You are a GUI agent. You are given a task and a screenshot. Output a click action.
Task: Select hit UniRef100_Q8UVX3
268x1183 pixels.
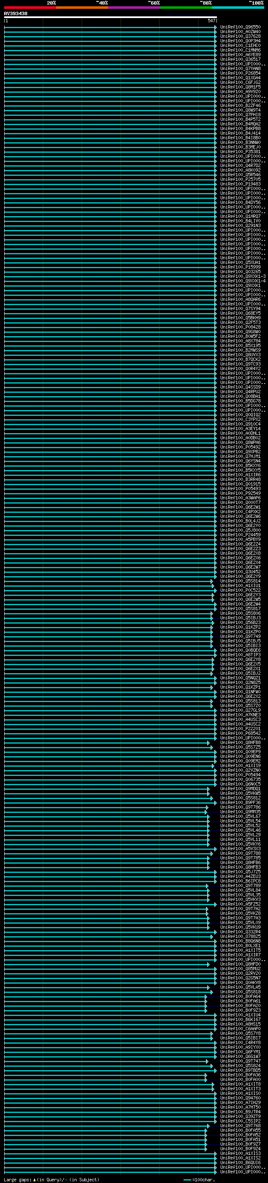coord(240,355)
